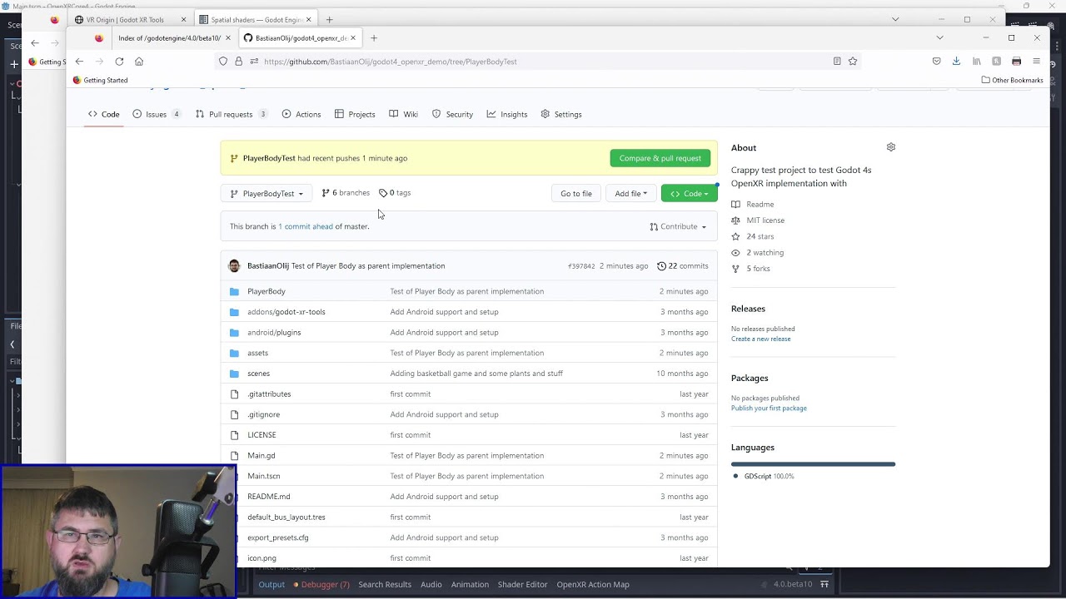This screenshot has height=599, width=1066.
Task: Open Godot Shader Editor panel
Action: (x=522, y=585)
